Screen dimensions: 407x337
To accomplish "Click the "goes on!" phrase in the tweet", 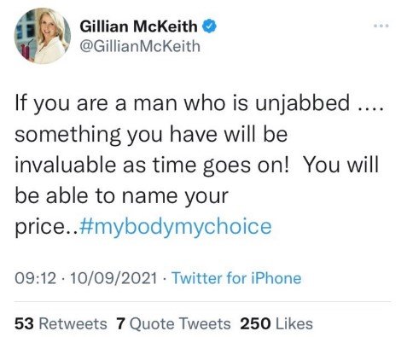I will pyautogui.click(x=246, y=166).
